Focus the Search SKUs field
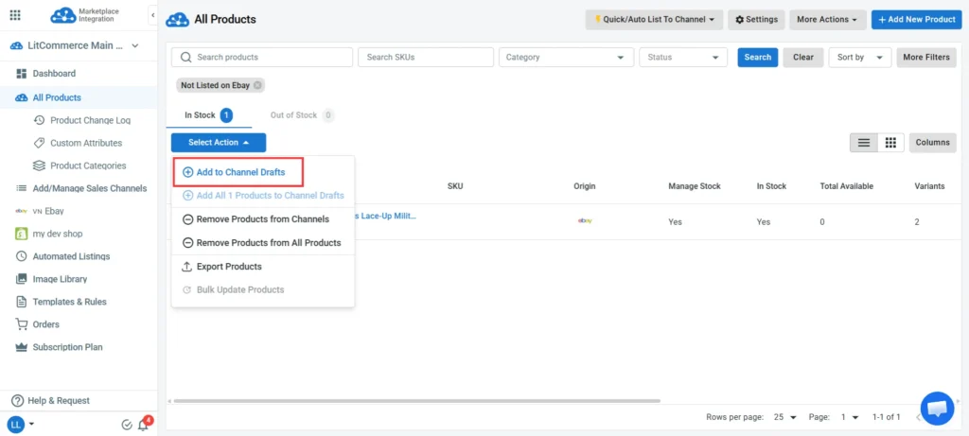This screenshot has height=436, width=969. (426, 58)
